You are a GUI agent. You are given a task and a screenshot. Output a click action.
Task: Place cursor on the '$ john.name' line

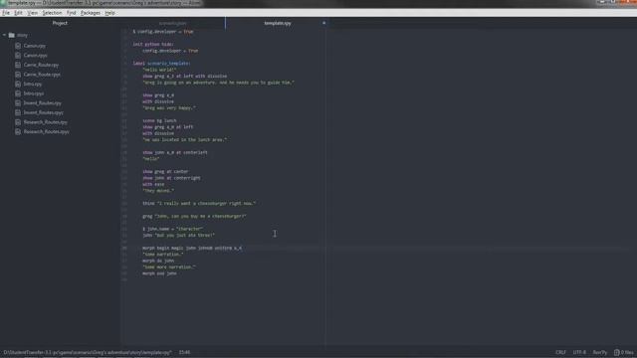pos(172,229)
